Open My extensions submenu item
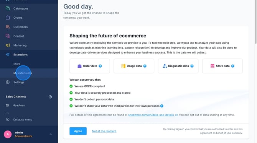The image size is (257, 143). coord(23,73)
